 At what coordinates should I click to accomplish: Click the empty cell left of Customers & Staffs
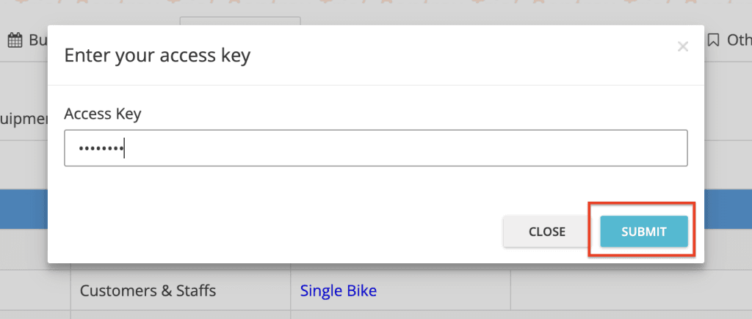[35, 290]
